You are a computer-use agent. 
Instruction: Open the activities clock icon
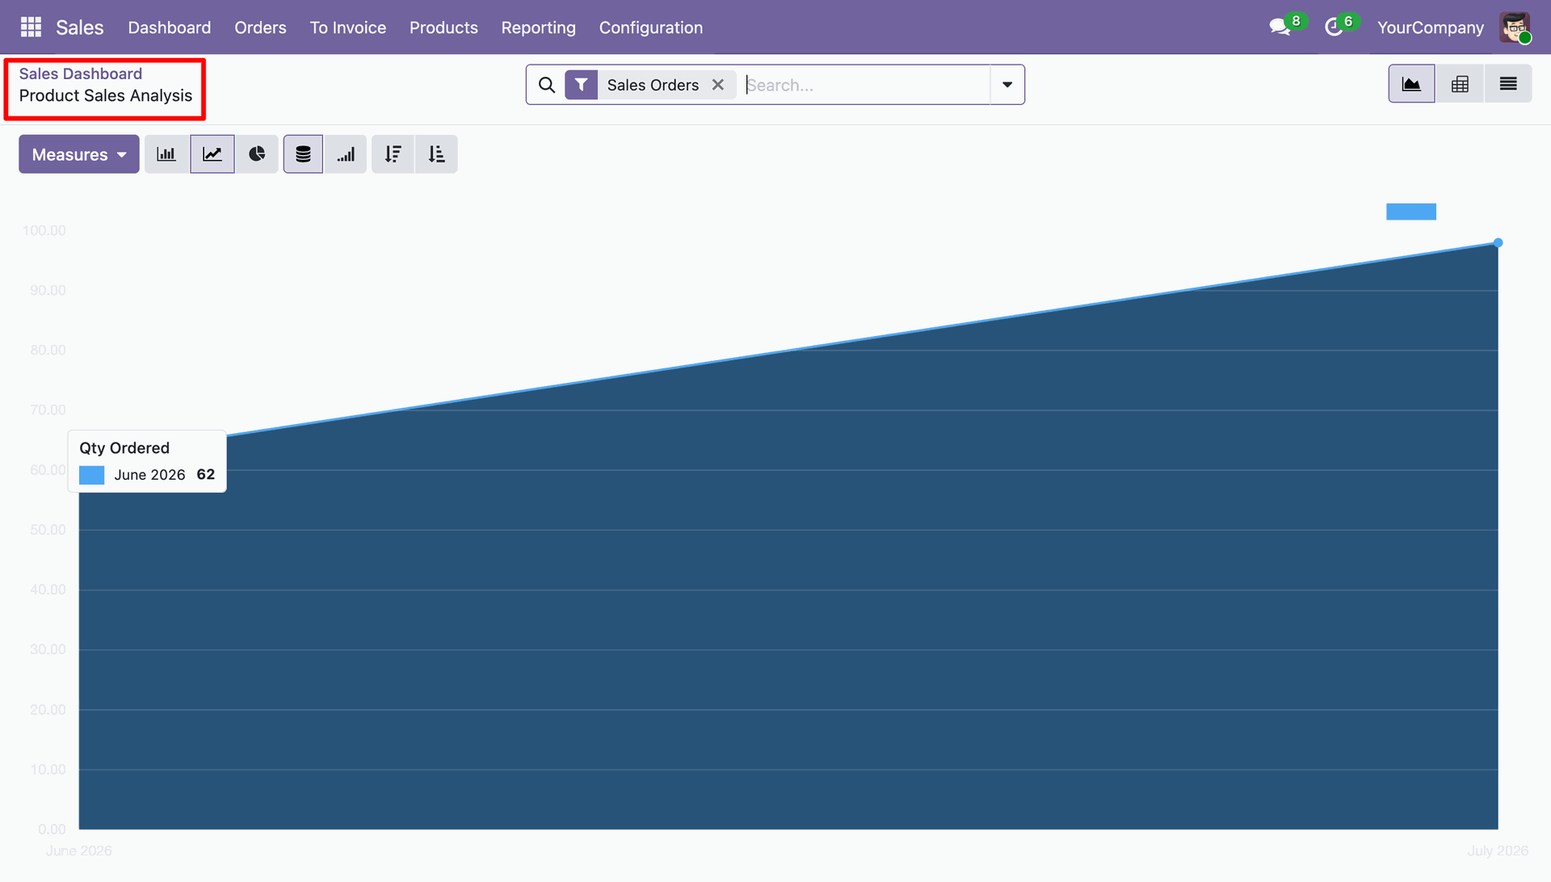pyautogui.click(x=1335, y=27)
